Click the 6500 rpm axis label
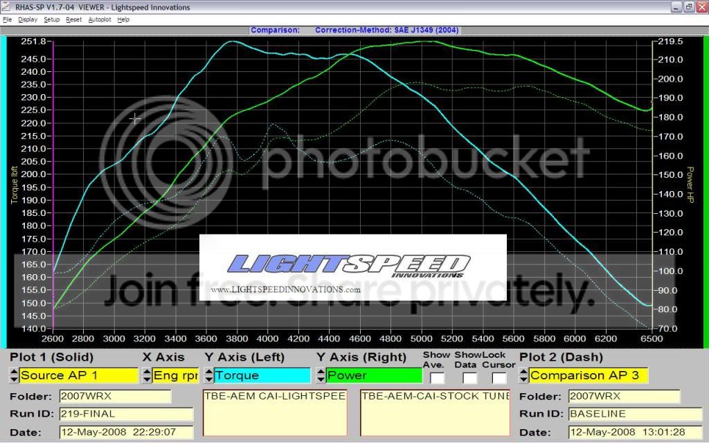 click(x=652, y=338)
